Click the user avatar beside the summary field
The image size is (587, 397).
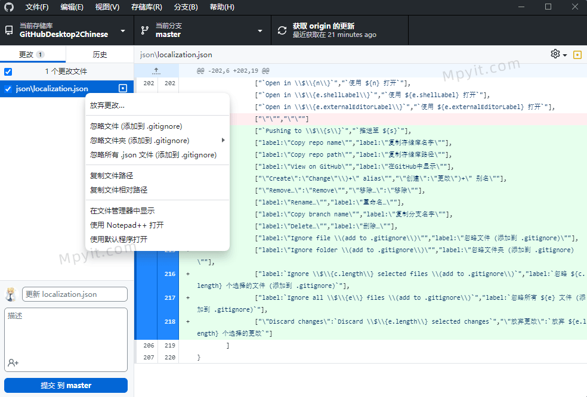[11, 294]
